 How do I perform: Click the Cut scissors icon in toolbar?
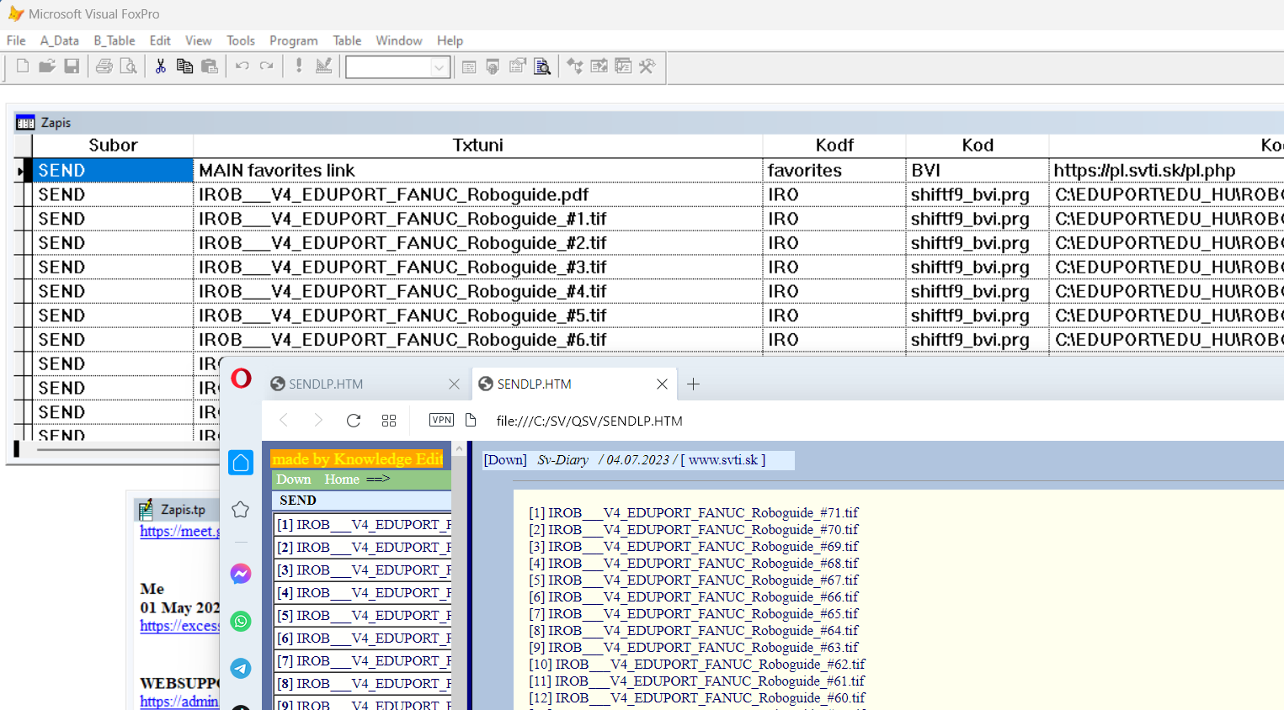160,66
